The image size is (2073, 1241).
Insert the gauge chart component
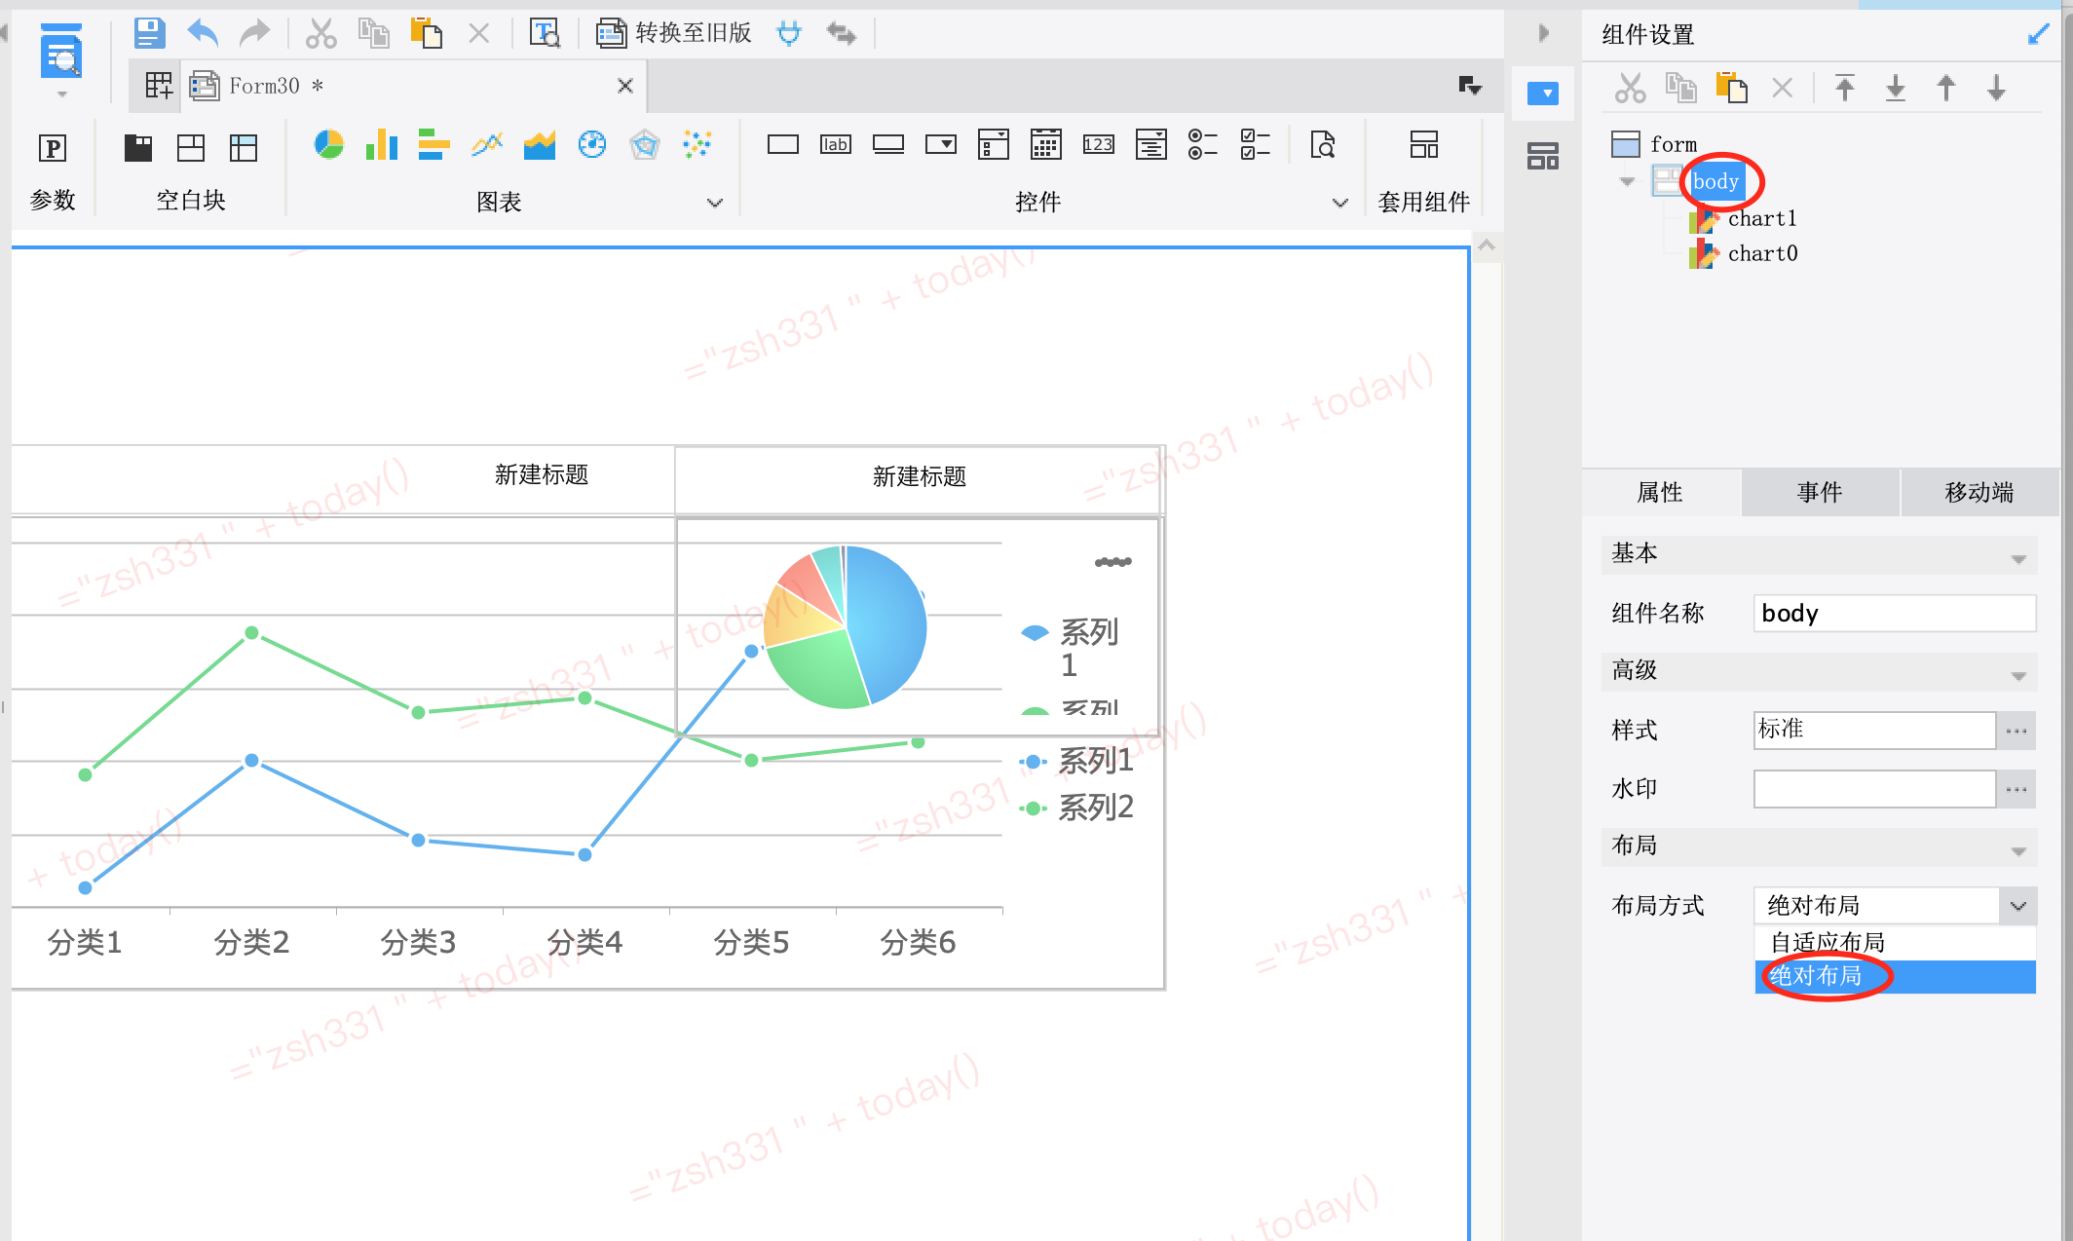[592, 145]
